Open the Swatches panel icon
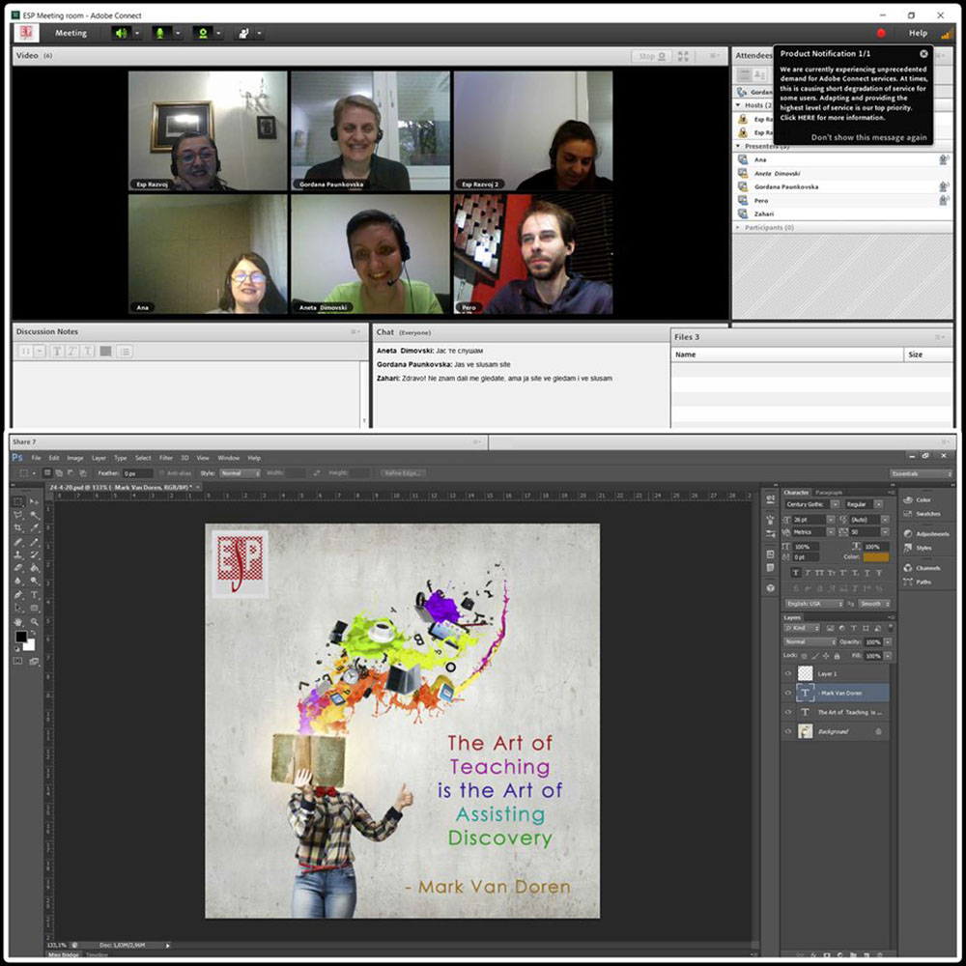 click(907, 514)
